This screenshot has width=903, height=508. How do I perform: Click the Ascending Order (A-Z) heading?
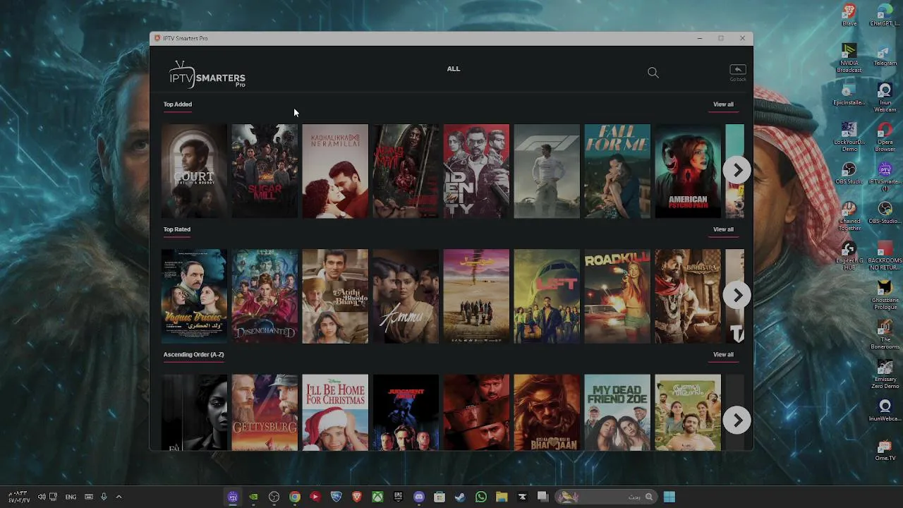(194, 355)
